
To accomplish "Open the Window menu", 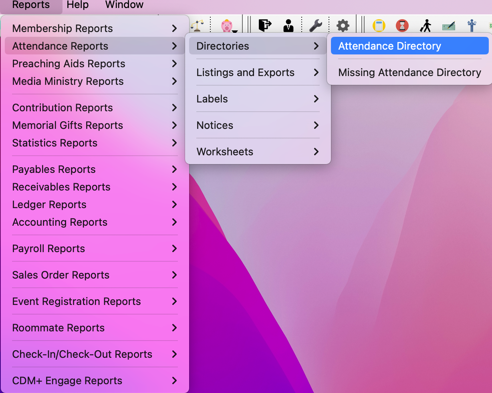I will click(124, 5).
